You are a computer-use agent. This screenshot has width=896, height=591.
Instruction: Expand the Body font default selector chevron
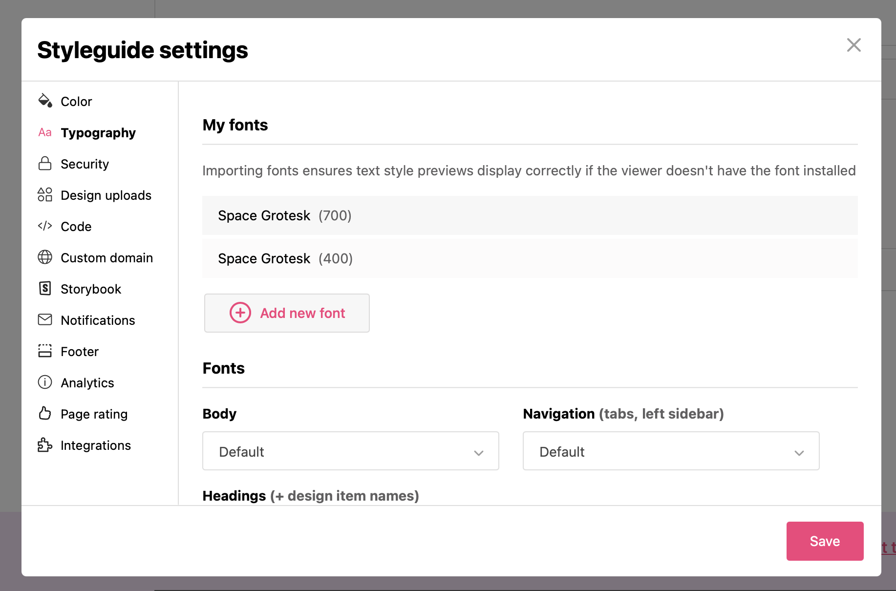pos(479,452)
